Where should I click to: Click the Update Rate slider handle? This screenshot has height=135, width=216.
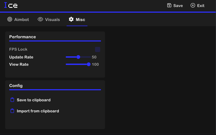click(x=78, y=57)
